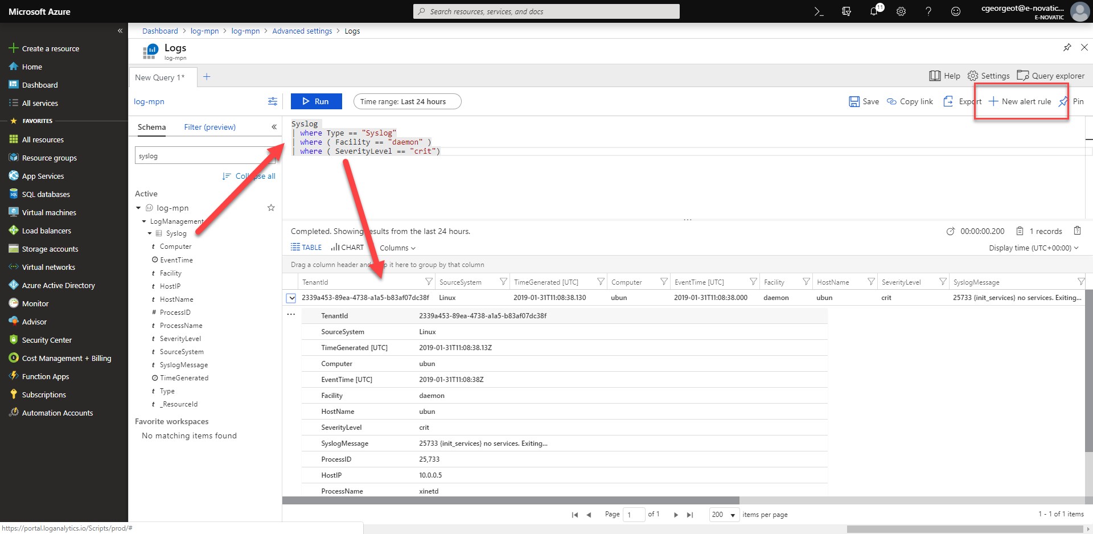Screen dimensions: 1093x534
Task: Filter the SeverityLevel column
Action: point(943,282)
